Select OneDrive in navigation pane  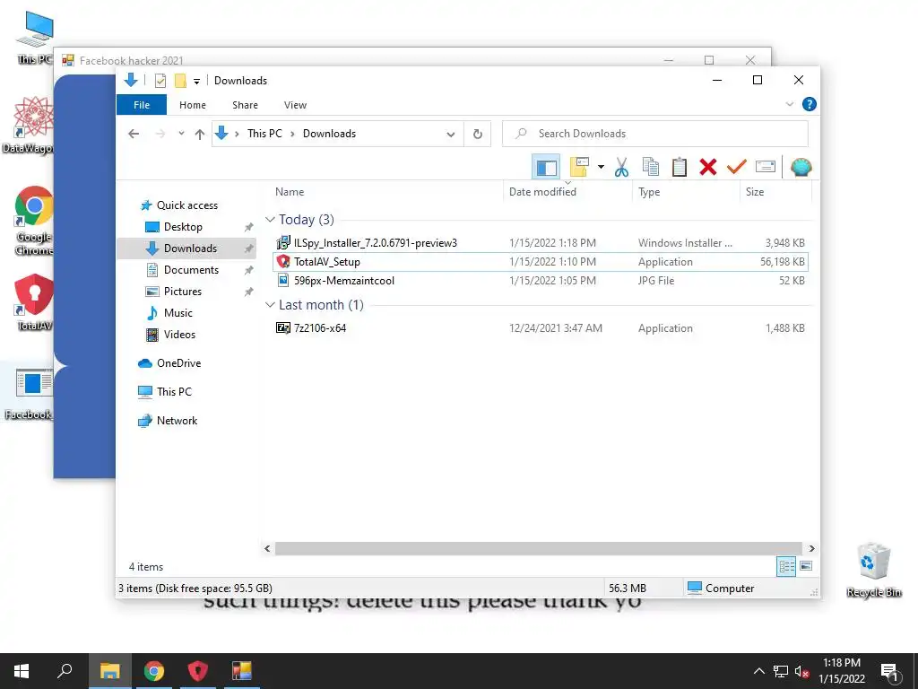[x=178, y=363]
